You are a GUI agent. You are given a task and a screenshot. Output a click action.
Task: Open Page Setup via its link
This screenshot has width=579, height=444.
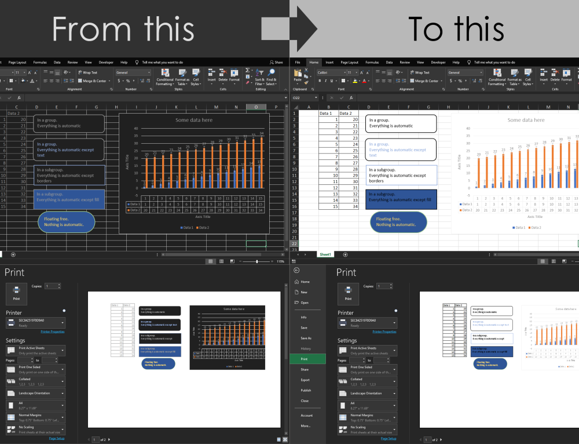(x=388, y=439)
